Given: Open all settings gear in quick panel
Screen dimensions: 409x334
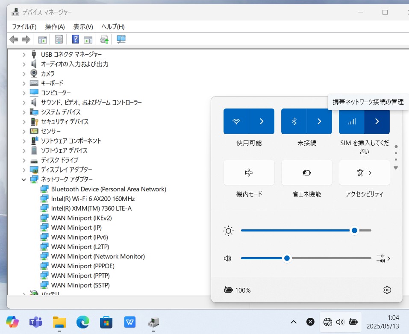Looking at the screenshot, I should 387,290.
